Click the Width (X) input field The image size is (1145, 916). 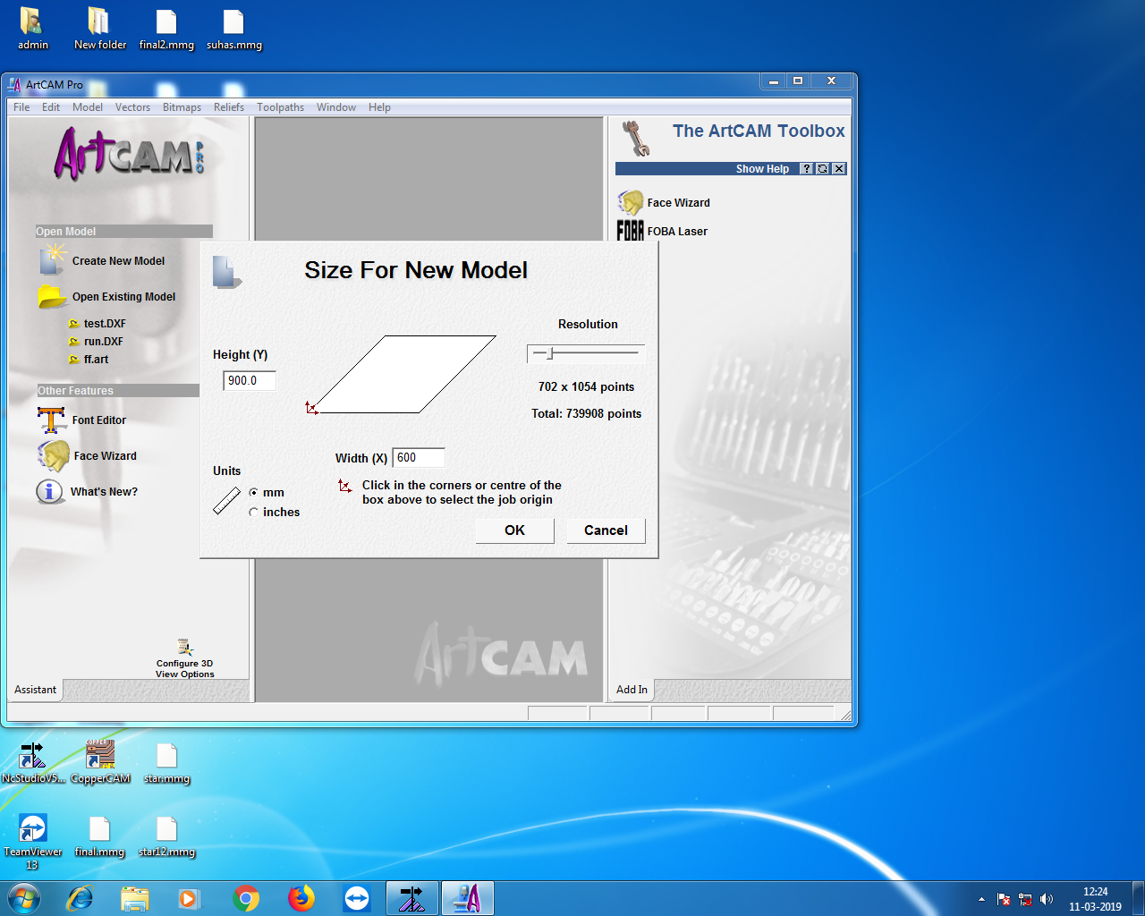pyautogui.click(x=419, y=458)
